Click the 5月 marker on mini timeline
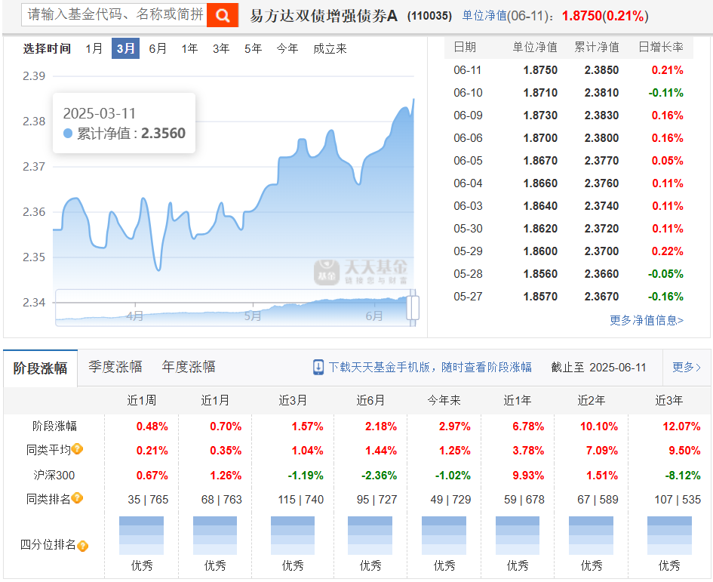This screenshot has width=713, height=582. click(252, 316)
